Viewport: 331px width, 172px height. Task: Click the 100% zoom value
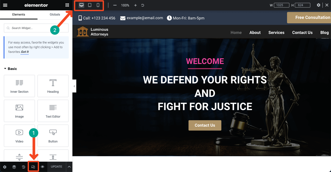click(x=125, y=5)
